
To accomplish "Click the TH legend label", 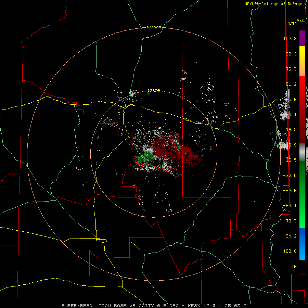I will [294, 267].
